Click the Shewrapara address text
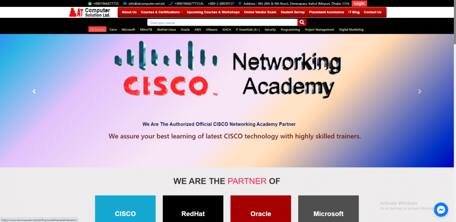 click(x=296, y=4)
